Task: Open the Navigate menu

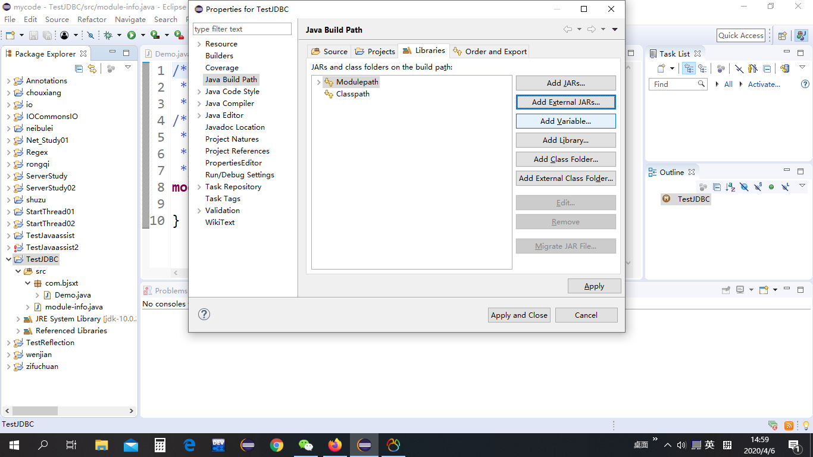Action: point(130,19)
